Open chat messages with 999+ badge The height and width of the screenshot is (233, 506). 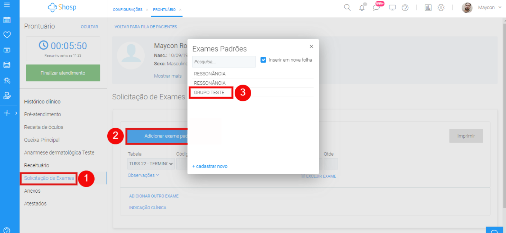tap(376, 8)
